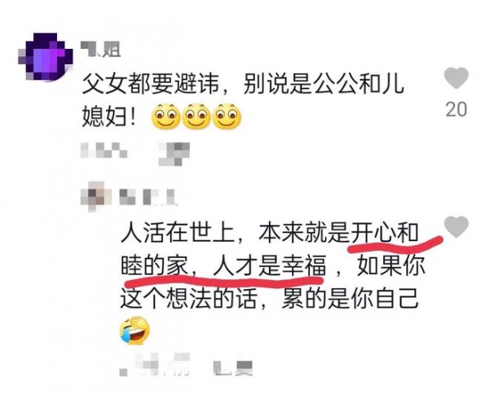489x394 pixels.
Task: Tap the heart on the 人活在世上 reply
Action: point(456,227)
